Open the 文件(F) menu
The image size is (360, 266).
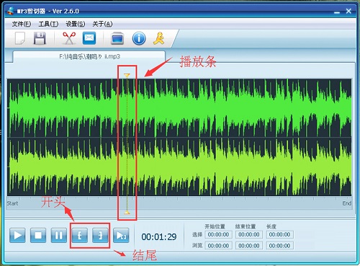coord(22,24)
